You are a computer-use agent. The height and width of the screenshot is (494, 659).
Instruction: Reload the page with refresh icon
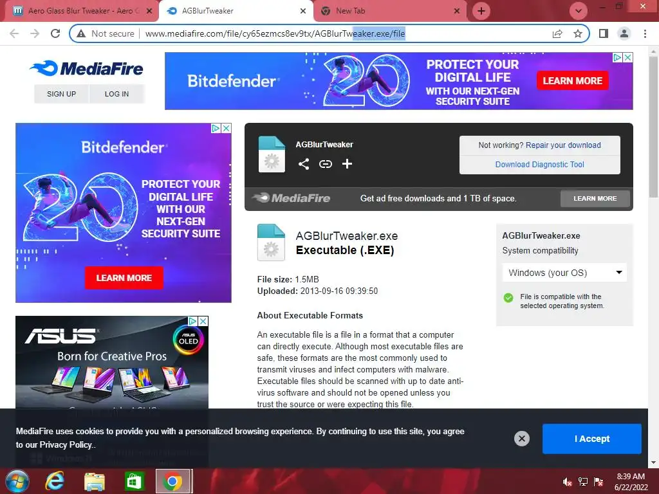(55, 33)
